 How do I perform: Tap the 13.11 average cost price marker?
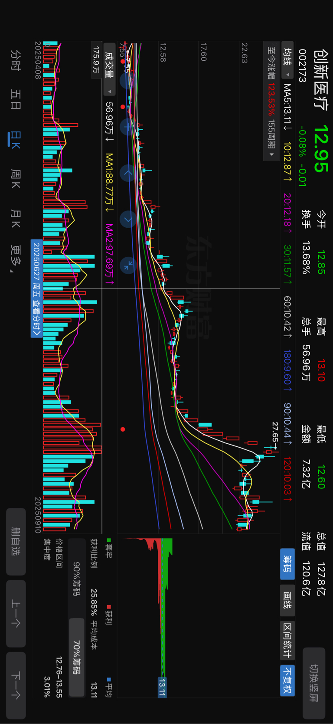[162, 687]
